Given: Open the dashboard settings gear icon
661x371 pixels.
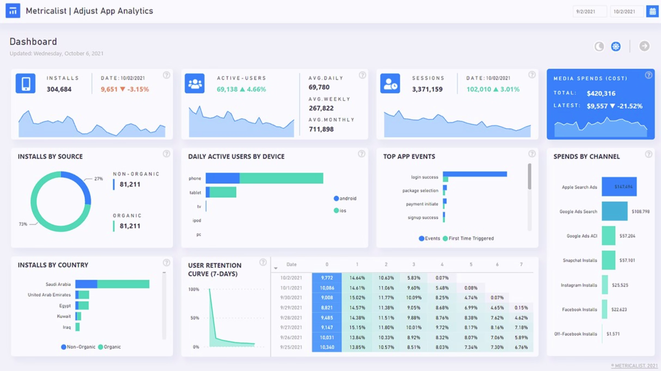Looking at the screenshot, I should [x=616, y=47].
